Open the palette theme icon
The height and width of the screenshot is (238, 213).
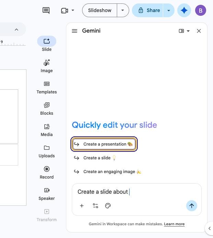[x=108, y=206]
